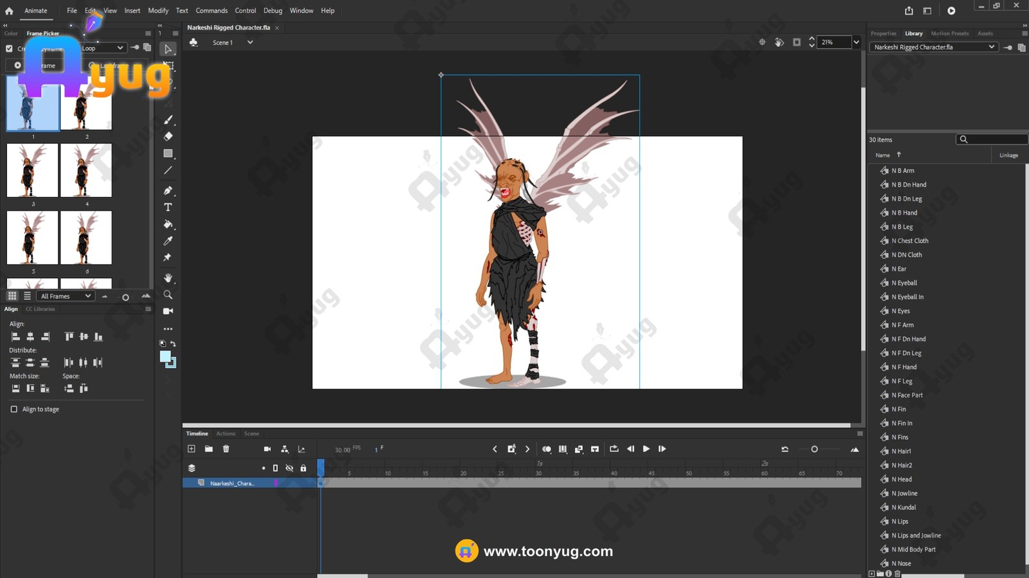Image resolution: width=1029 pixels, height=578 pixels.
Task: Toggle the Create keyframe checkbox
Action: [9, 48]
